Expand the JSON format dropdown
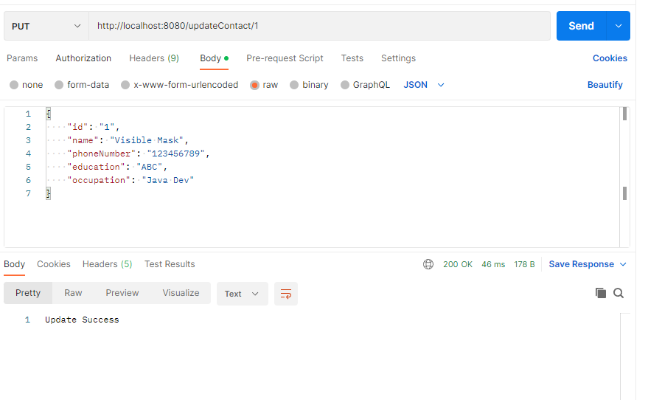This screenshot has height=400, width=648. pyautogui.click(x=425, y=85)
